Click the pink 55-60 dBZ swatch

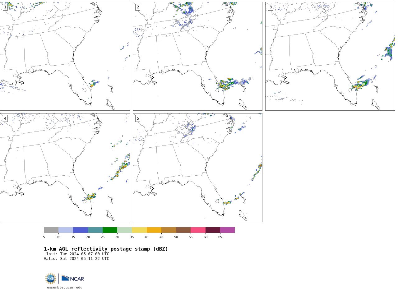tap(198, 230)
